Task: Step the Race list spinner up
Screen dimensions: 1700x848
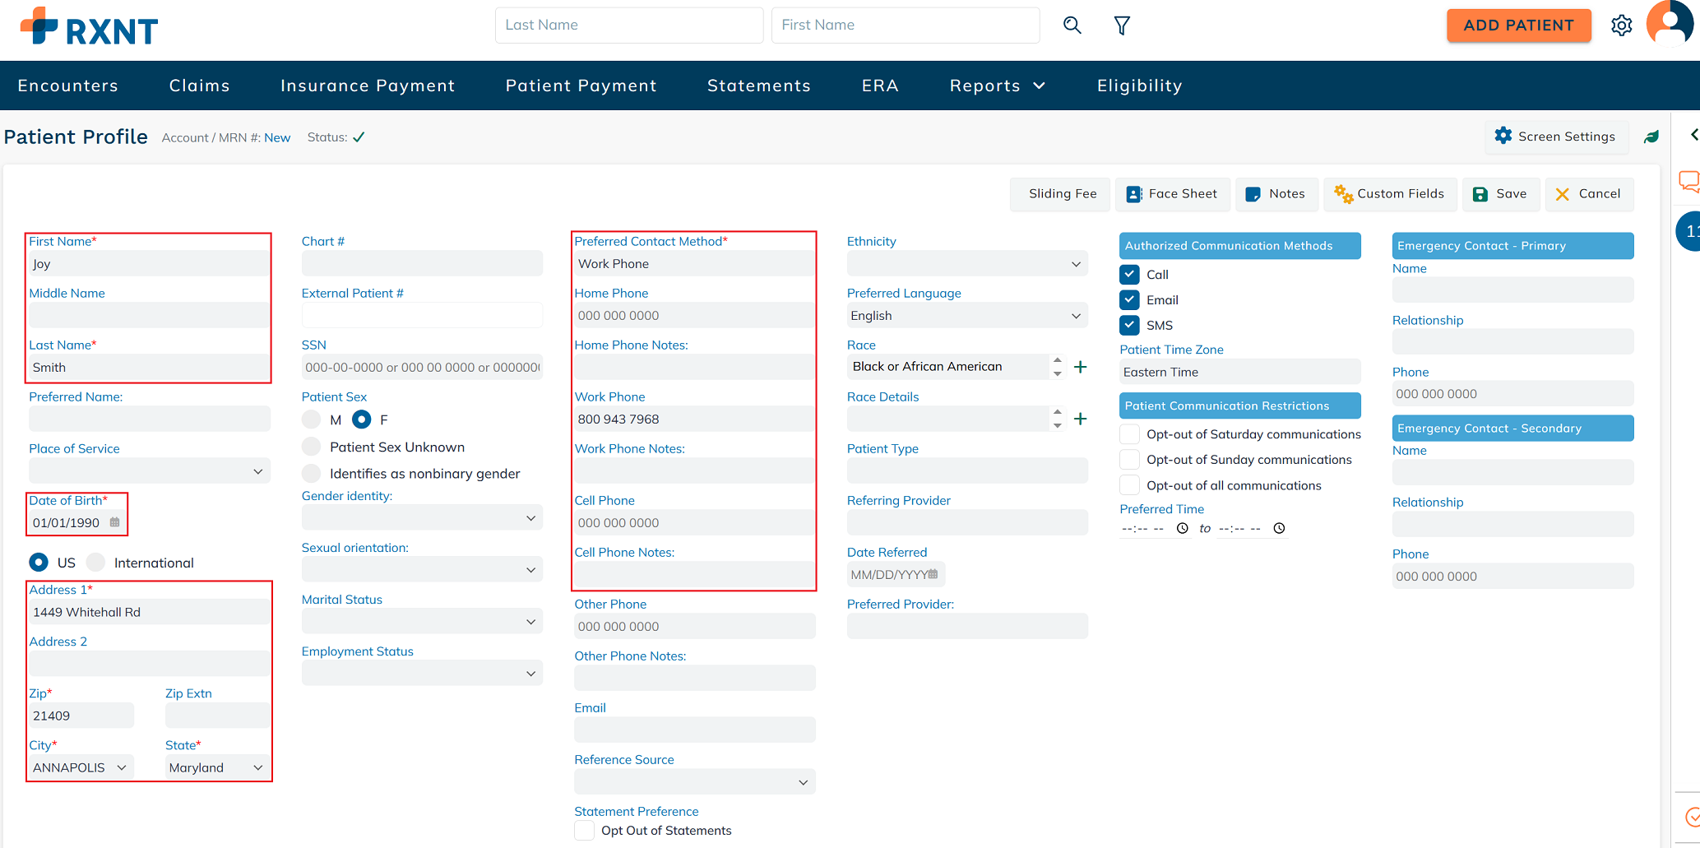Action: coord(1058,360)
